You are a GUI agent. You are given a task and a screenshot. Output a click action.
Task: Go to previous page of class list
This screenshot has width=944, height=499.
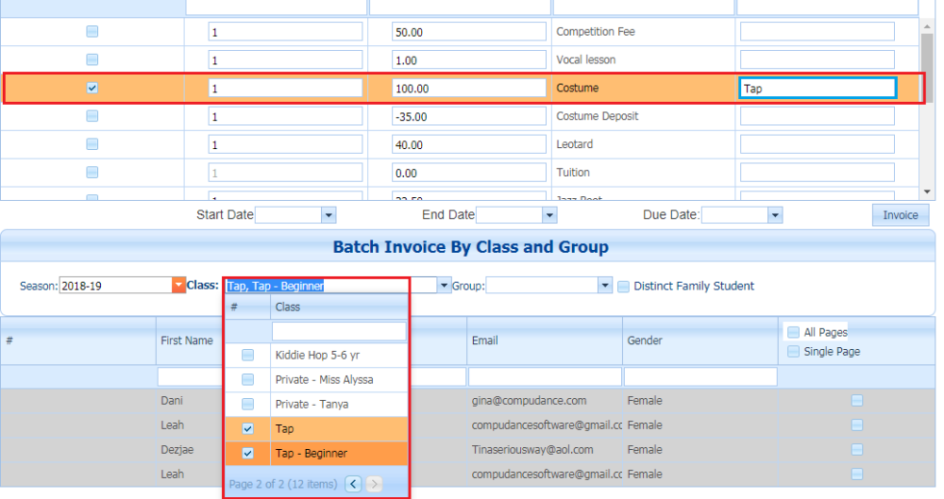[x=353, y=484]
